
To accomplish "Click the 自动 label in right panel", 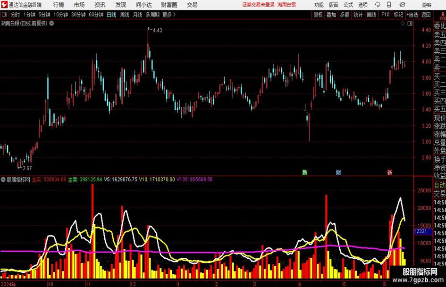I will pos(439,185).
